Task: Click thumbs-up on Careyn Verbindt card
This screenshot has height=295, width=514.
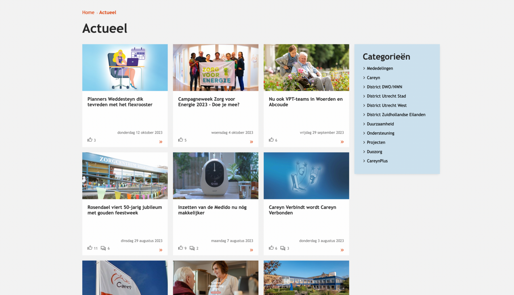Action: click(x=271, y=248)
